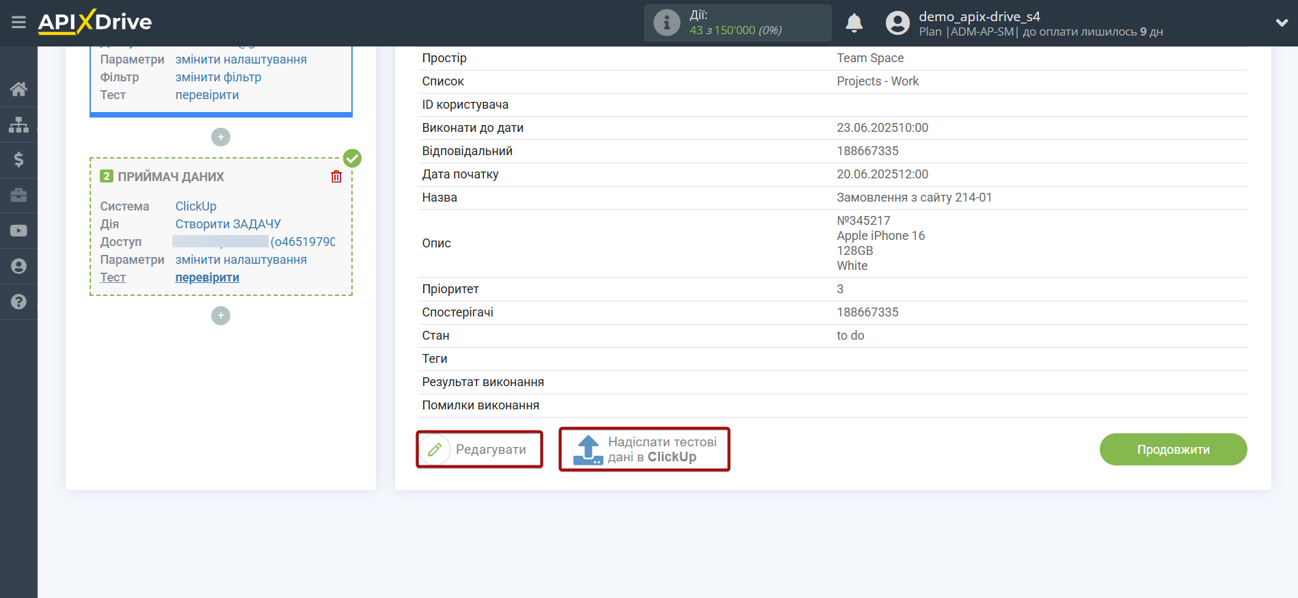Screen dimensions: 1298x598
Task: Open Створити ЗАДАЧУ action link
Action: pyautogui.click(x=228, y=224)
